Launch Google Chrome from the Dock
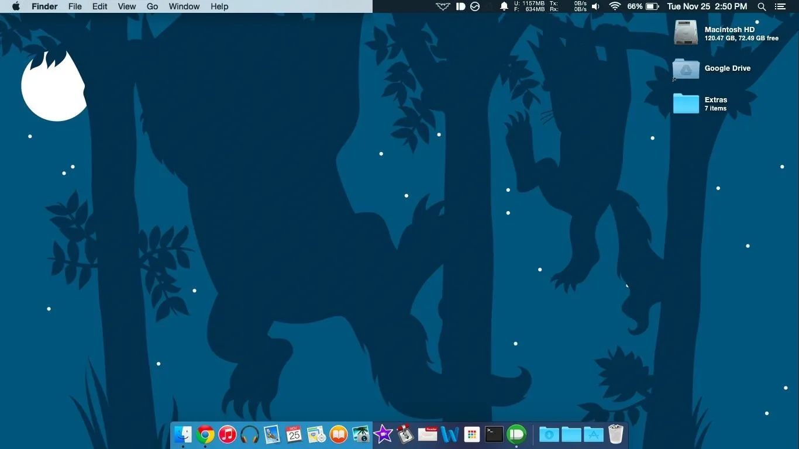 pos(205,434)
